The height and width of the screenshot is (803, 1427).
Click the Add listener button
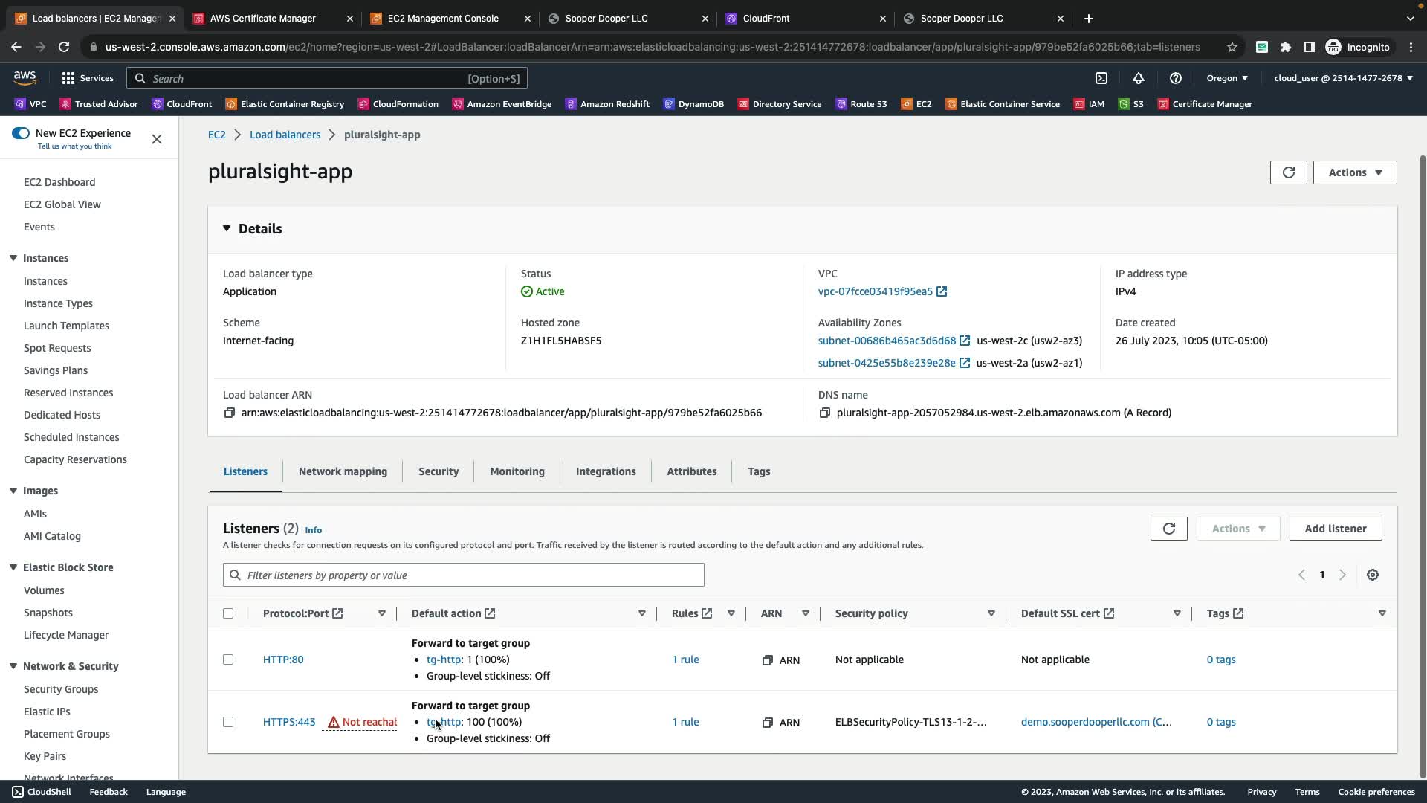click(1335, 529)
